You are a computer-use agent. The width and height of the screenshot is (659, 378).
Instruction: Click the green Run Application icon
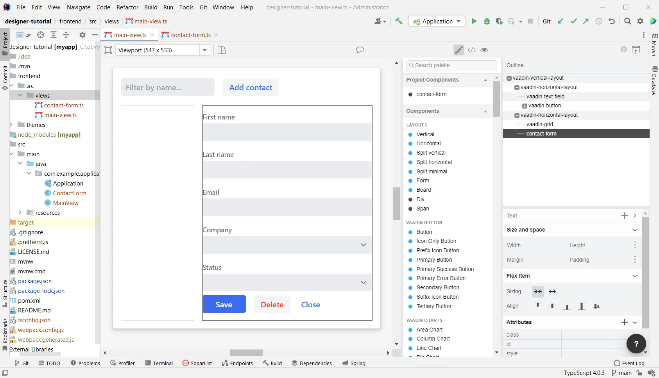point(474,21)
